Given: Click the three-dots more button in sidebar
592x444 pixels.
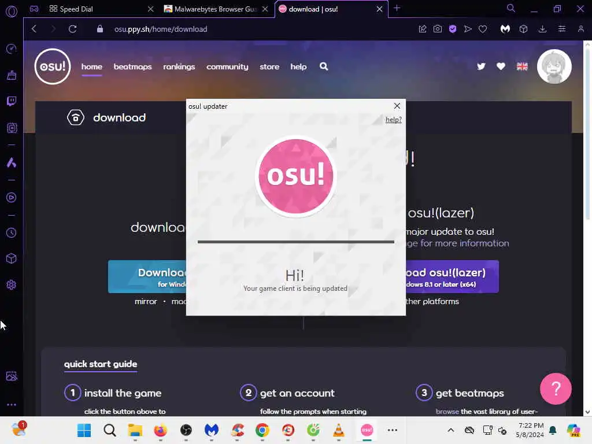Looking at the screenshot, I should [12, 404].
